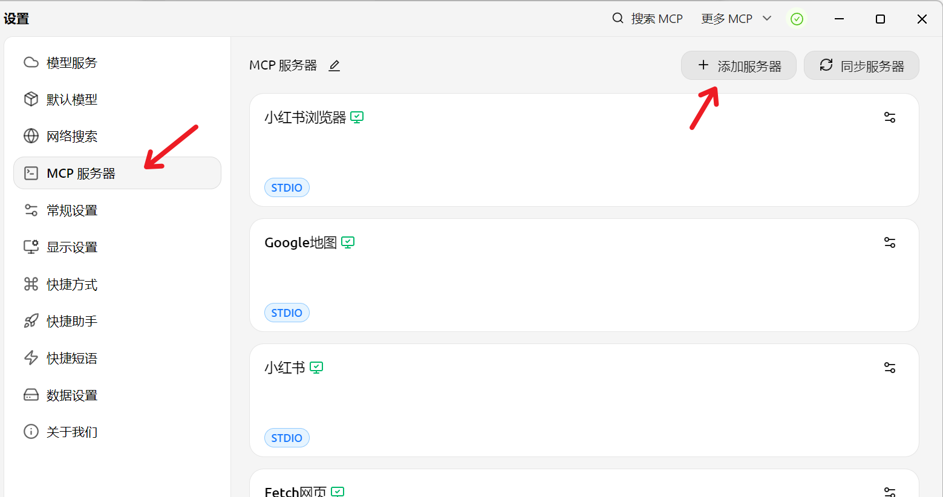Open the 默认模型 settings section
The image size is (943, 497).
coord(117,100)
